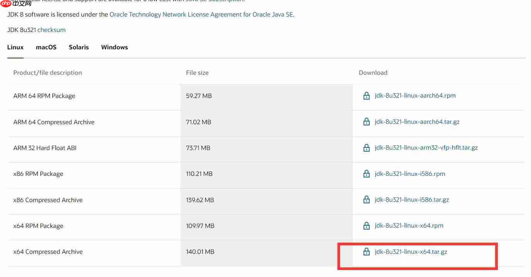Download jdk-8u321-linux-x64.rpm package
Screen dimensions: 531x277
click(409, 226)
